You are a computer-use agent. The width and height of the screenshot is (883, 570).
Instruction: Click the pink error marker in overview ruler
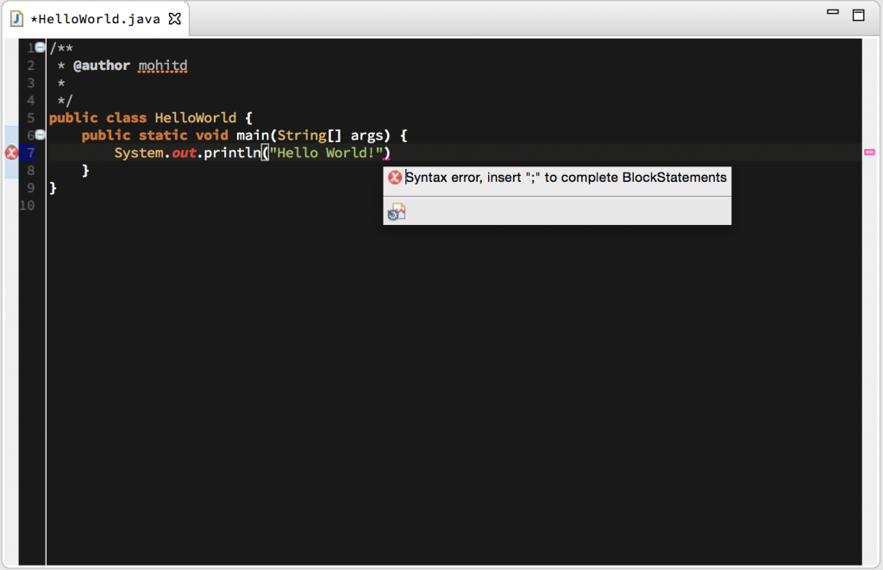869,152
